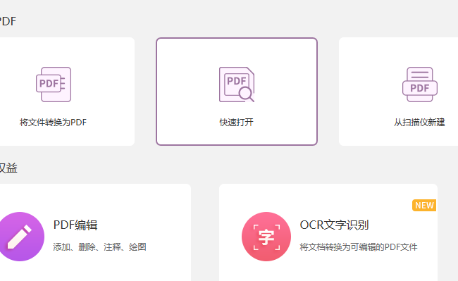The image size is (458, 281).
Task: Select the 快速打开 label
Action: (x=236, y=123)
